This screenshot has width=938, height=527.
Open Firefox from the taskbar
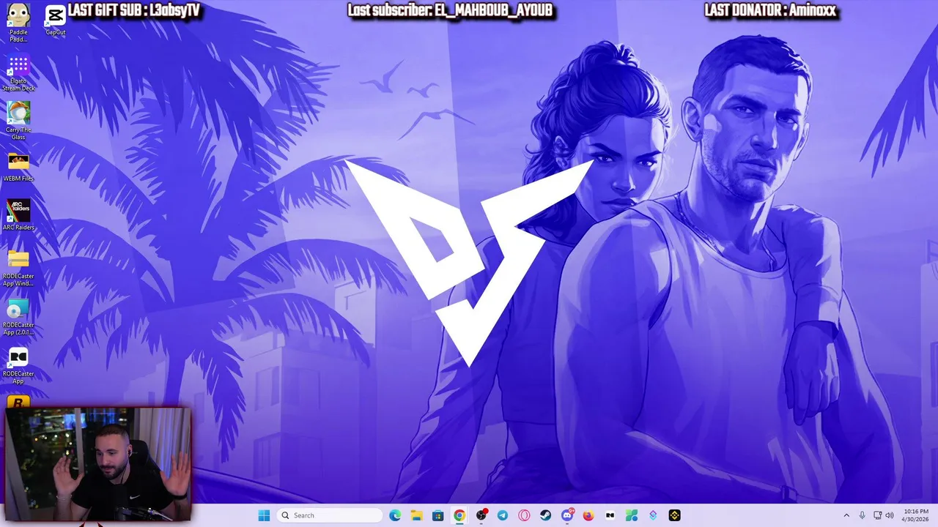(588, 515)
